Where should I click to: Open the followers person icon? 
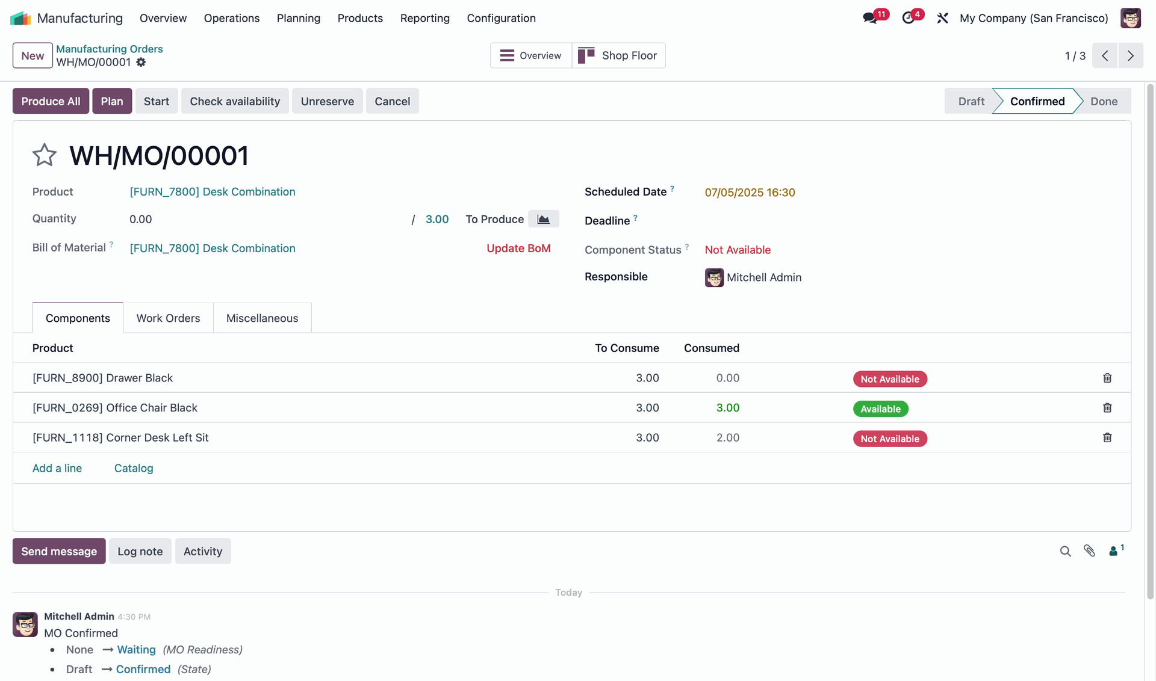click(1114, 551)
